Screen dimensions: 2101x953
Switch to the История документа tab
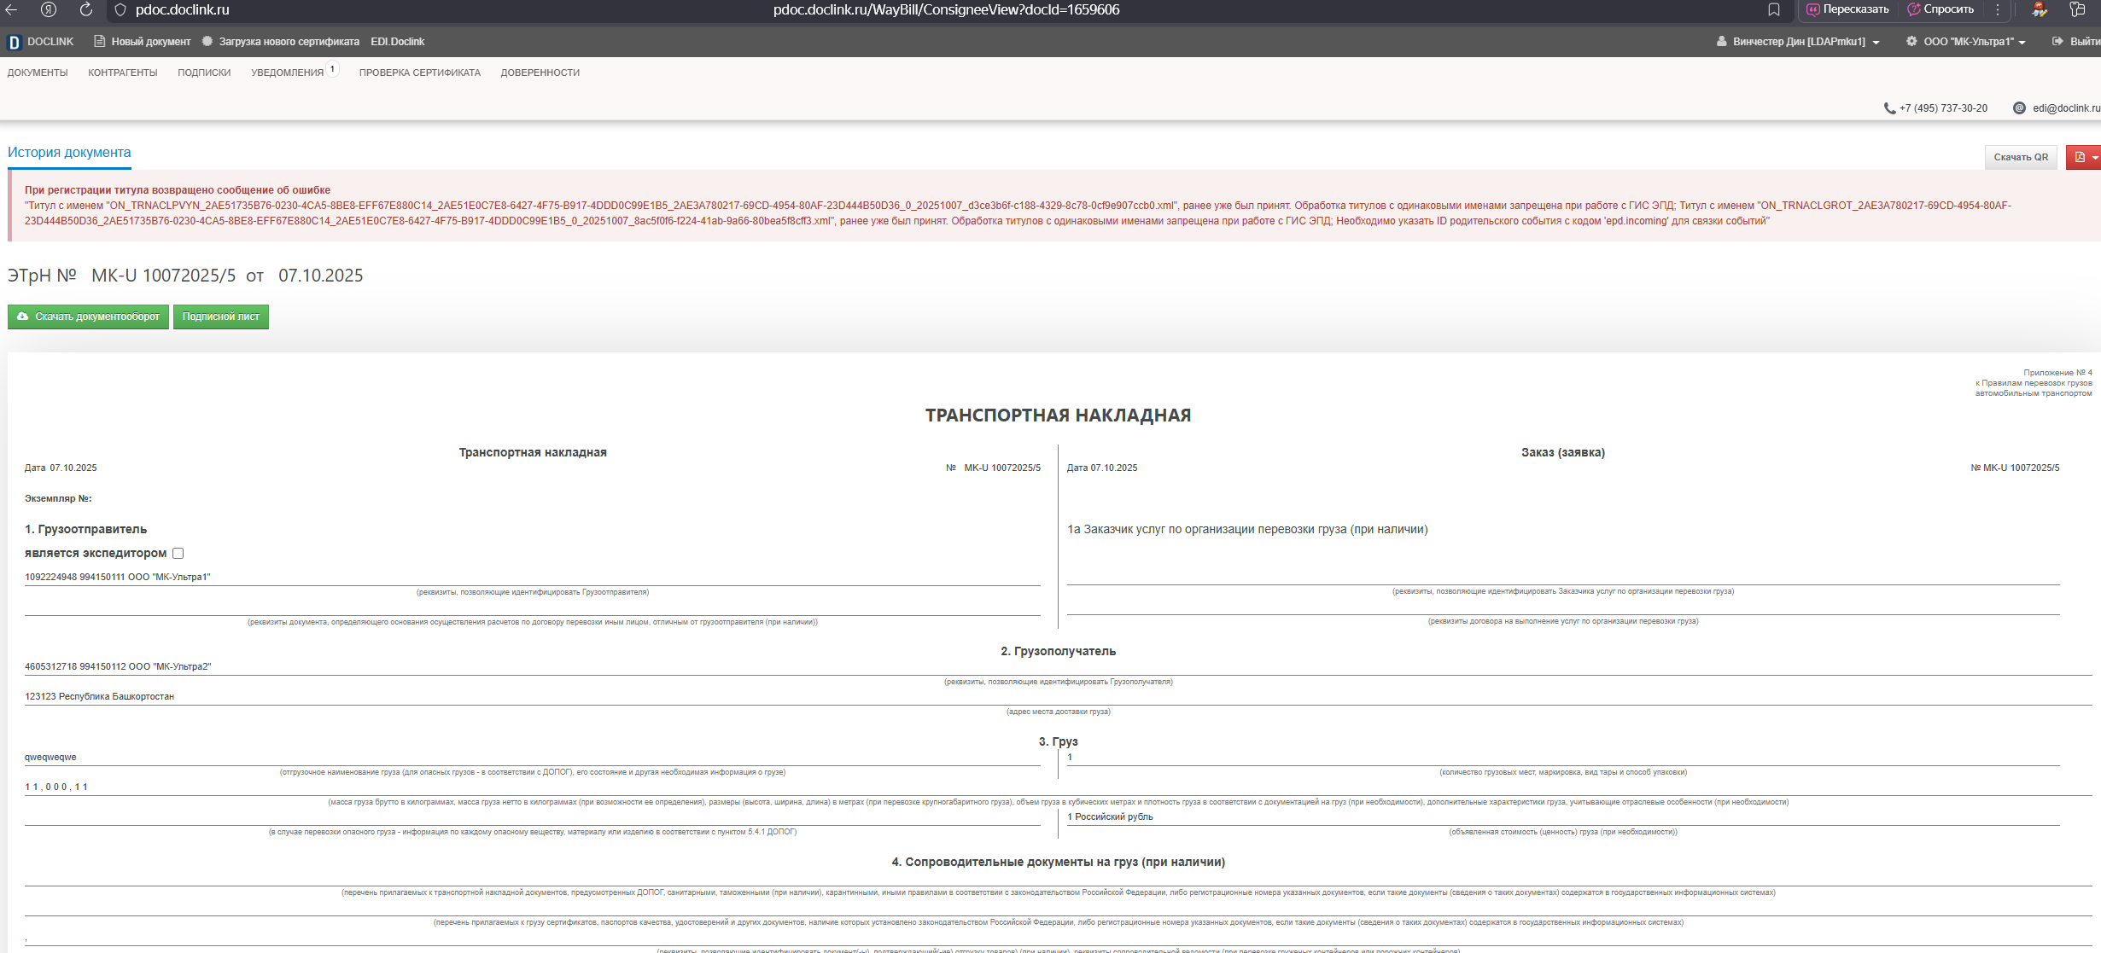69,153
